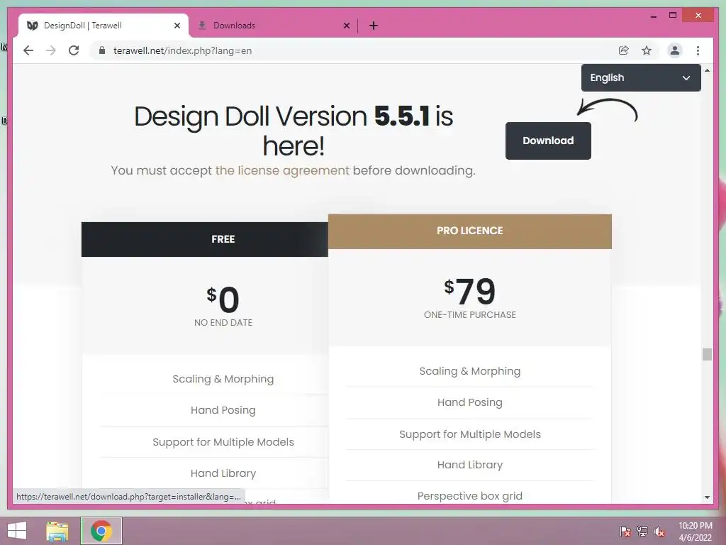
Task: Open the Windows Start menu
Action: tap(17, 531)
